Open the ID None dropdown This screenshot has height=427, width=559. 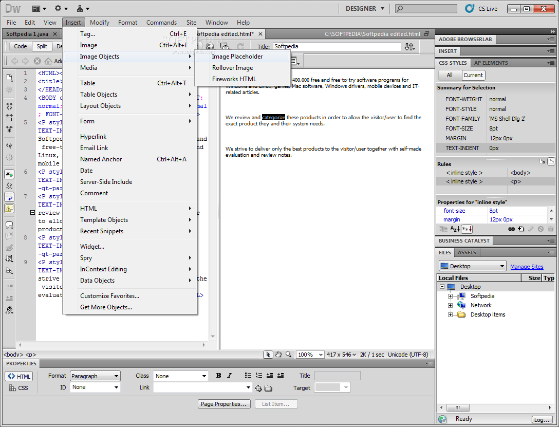(x=95, y=387)
